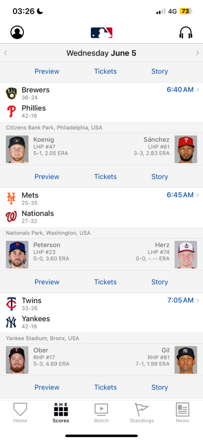Open Preview link under Brewers-Phillies game
203x441 pixels.
tap(47, 177)
